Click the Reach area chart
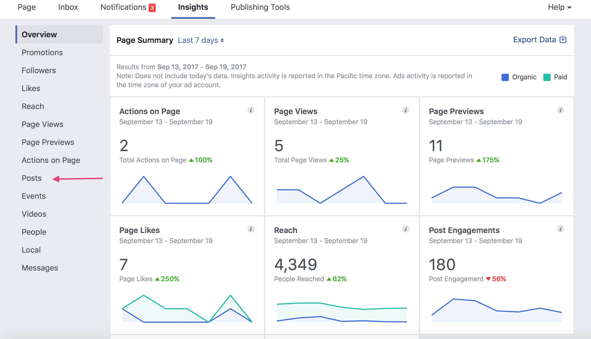The height and width of the screenshot is (339, 591). pyautogui.click(x=342, y=312)
